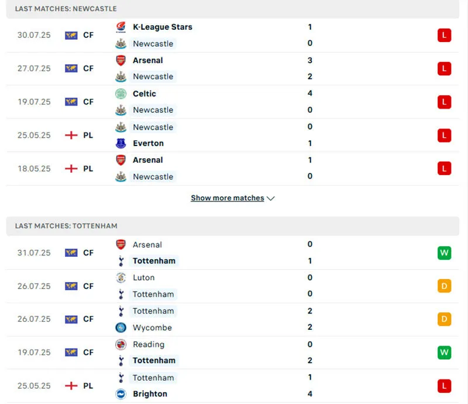This screenshot has height=404, width=468.
Task: Click the yellow D badge for Luton vs Tottenham
Action: [444, 286]
